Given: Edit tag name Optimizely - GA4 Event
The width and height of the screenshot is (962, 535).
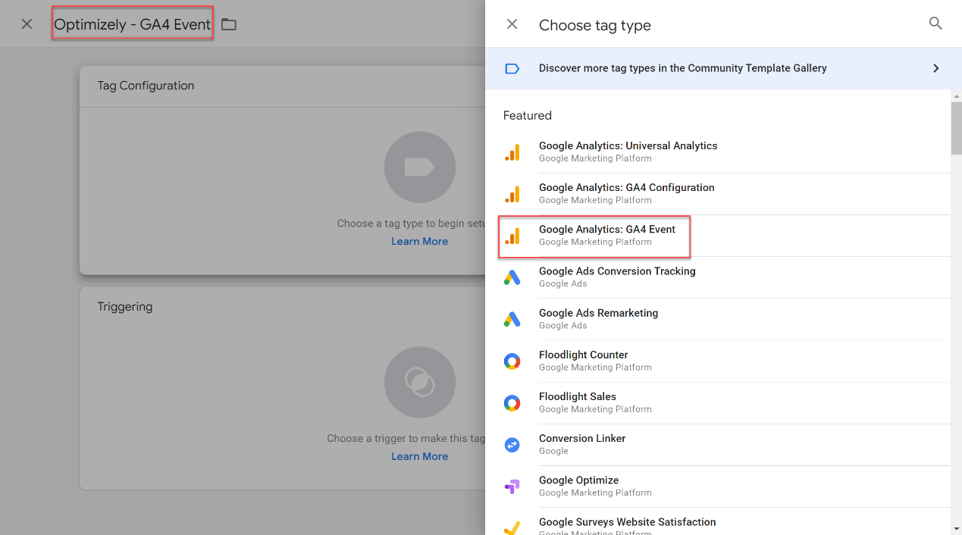Looking at the screenshot, I should point(133,24).
